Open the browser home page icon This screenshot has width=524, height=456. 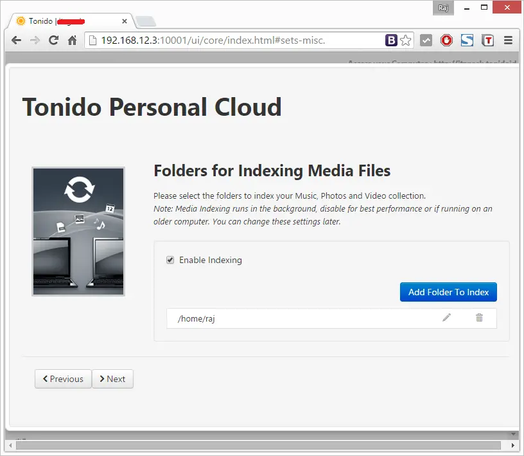coord(72,41)
